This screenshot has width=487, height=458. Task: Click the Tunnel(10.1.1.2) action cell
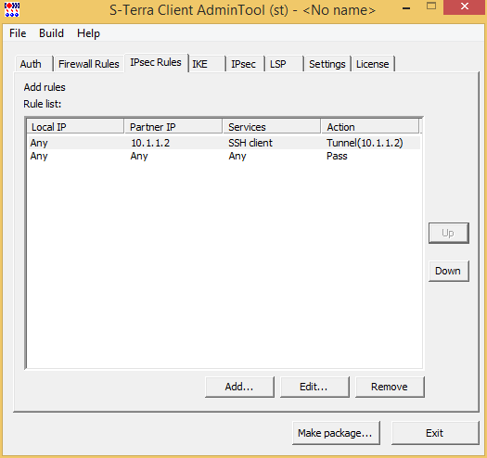click(x=365, y=143)
